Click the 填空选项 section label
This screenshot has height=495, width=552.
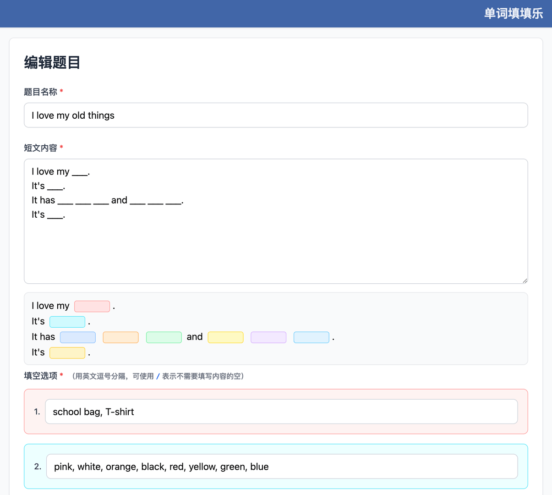[x=40, y=376]
